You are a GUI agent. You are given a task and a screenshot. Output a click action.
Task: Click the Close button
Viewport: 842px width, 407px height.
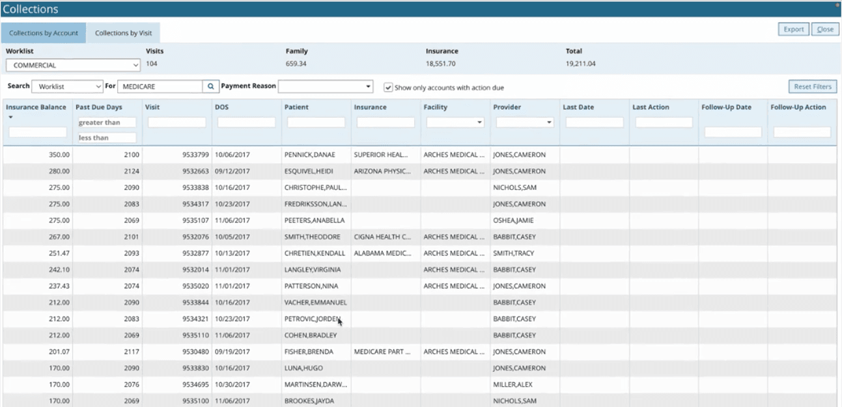coord(825,29)
